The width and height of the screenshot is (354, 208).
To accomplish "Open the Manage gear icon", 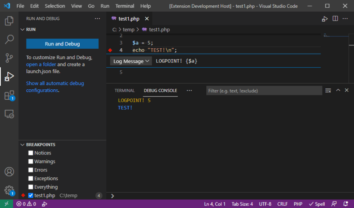I will tap(9, 190).
